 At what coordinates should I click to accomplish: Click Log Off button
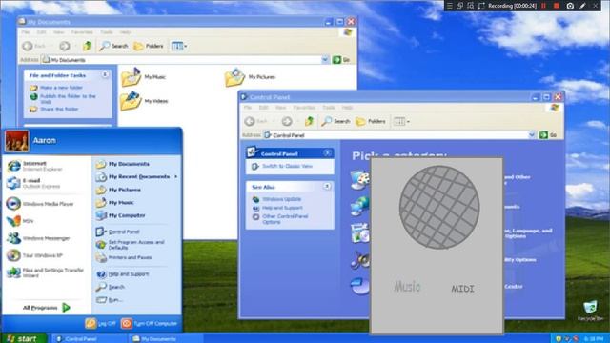101,324
